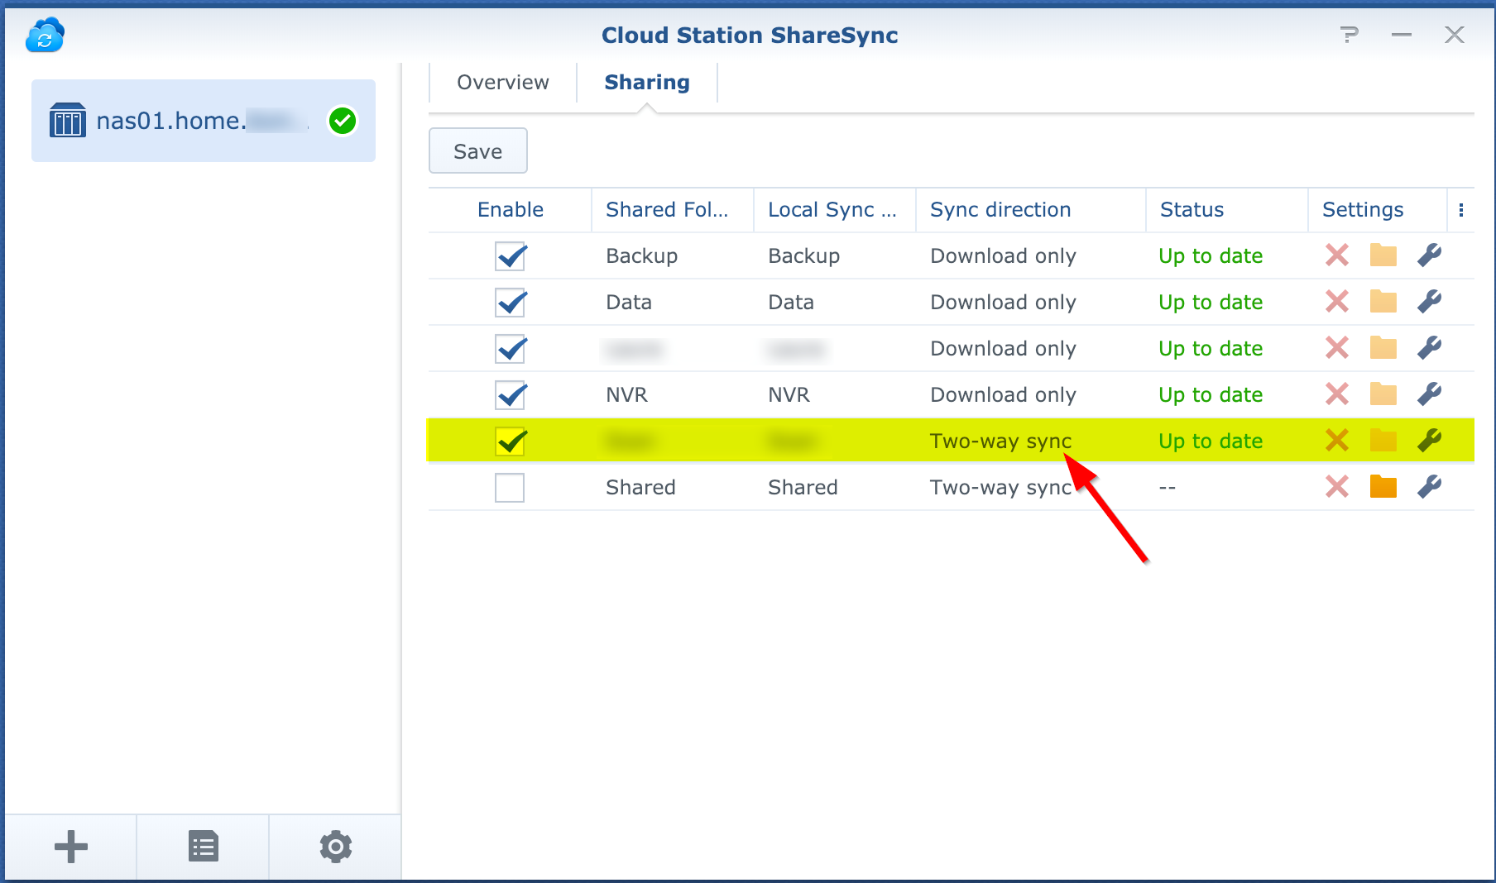Click the green connection status check icon
The height and width of the screenshot is (883, 1496).
pos(343,121)
